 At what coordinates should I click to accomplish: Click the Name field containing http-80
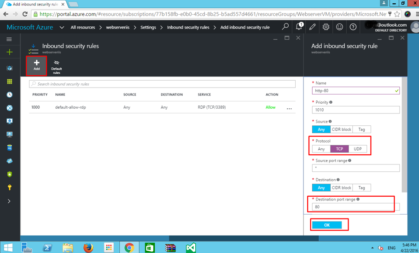[x=355, y=91]
